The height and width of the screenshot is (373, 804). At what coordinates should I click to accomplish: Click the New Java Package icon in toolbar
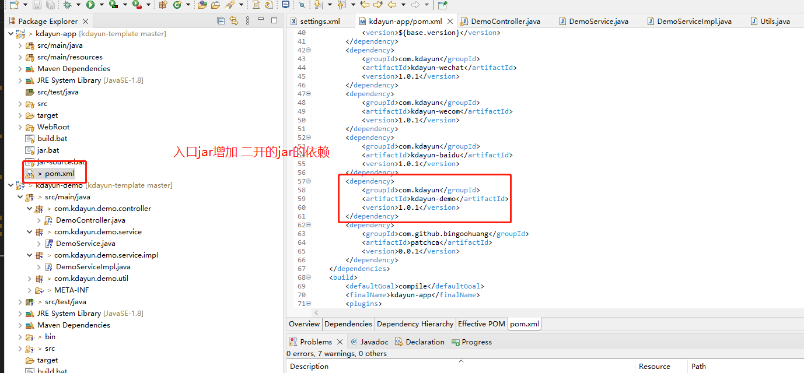(x=163, y=5)
